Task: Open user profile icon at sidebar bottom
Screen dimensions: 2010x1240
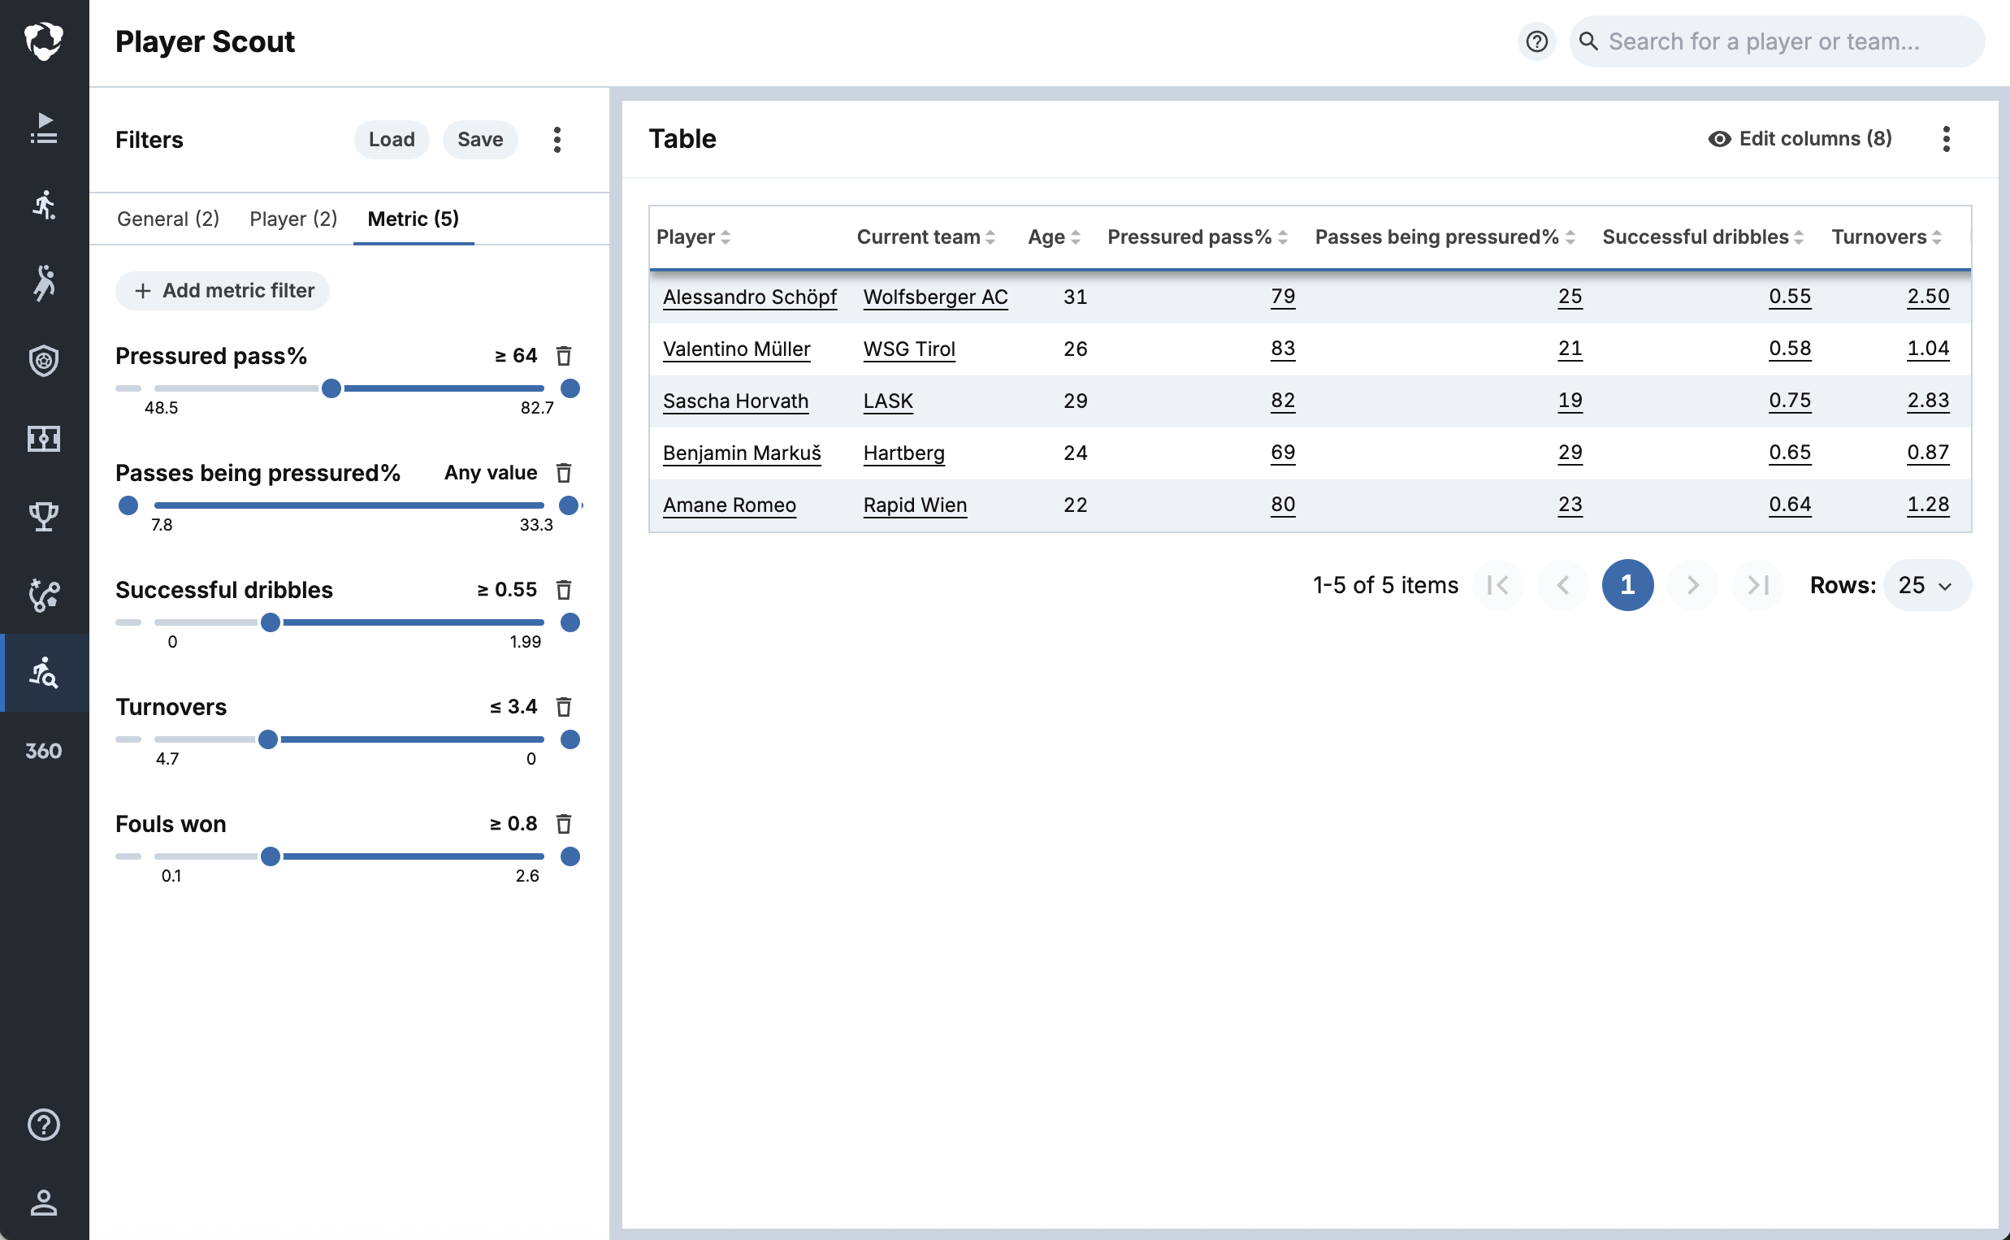Action: (43, 1203)
